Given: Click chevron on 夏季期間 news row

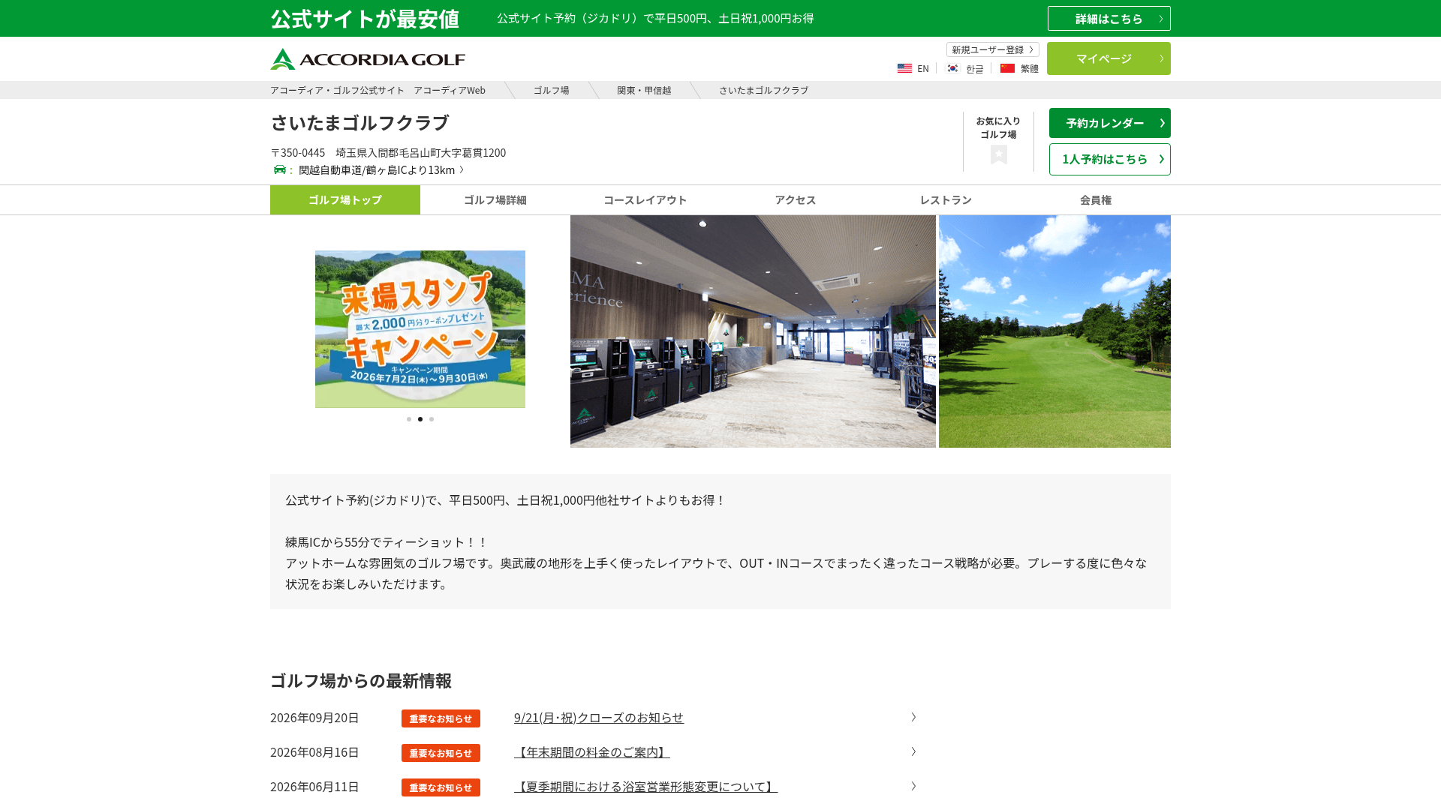Looking at the screenshot, I should click(x=913, y=786).
